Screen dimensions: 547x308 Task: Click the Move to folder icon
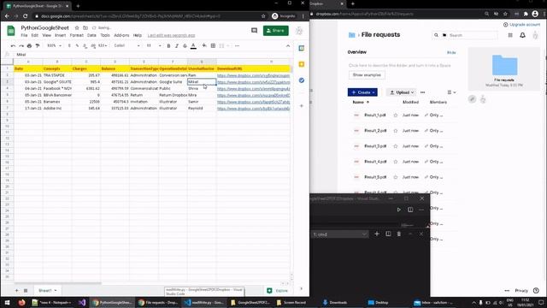click(x=85, y=28)
